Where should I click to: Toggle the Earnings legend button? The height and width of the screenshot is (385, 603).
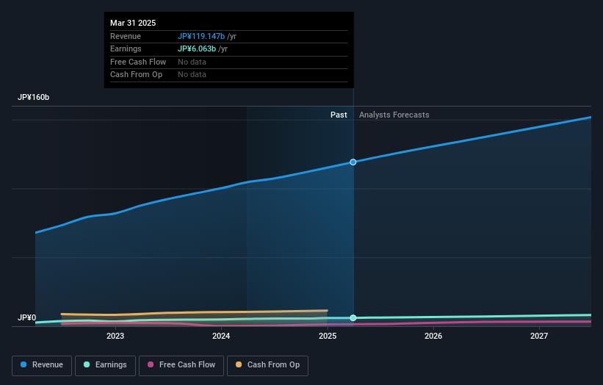click(105, 365)
